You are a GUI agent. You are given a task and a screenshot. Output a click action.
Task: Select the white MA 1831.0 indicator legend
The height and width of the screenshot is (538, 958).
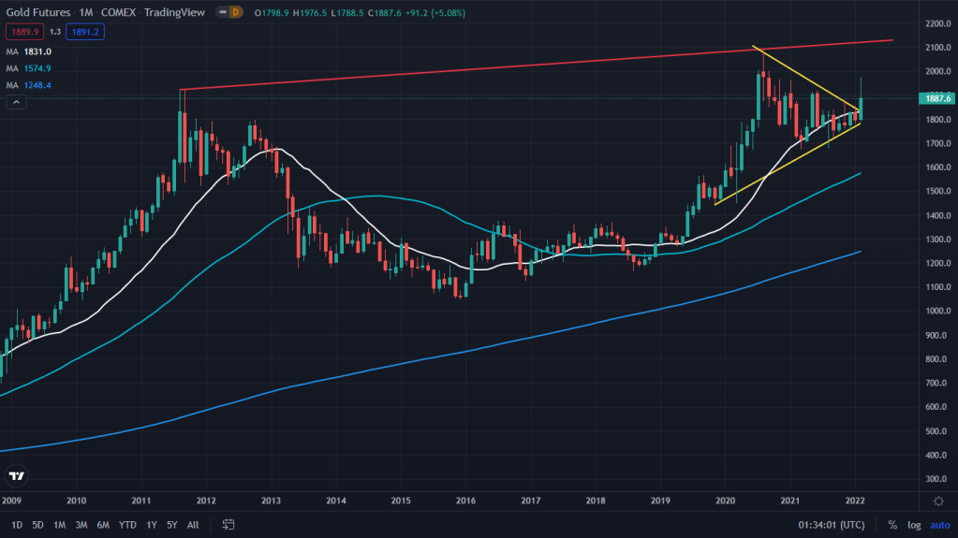tap(28, 51)
